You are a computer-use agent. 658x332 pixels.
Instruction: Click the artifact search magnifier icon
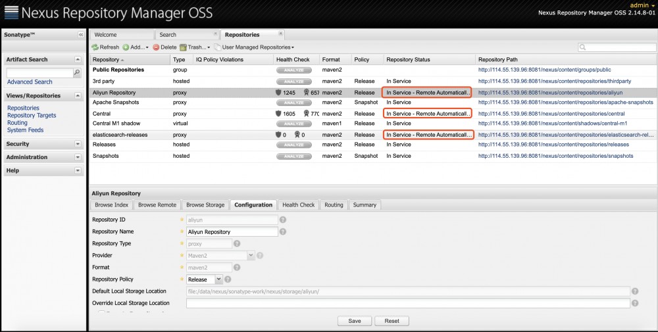76,72
